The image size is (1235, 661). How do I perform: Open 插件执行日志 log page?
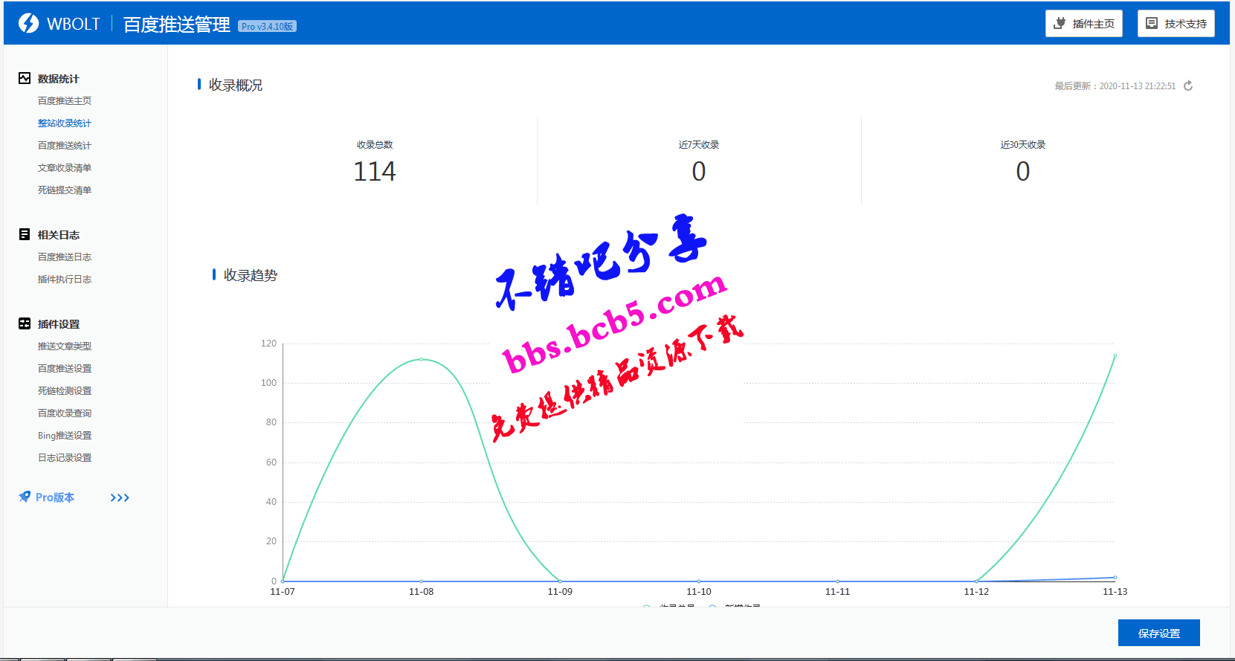(65, 280)
